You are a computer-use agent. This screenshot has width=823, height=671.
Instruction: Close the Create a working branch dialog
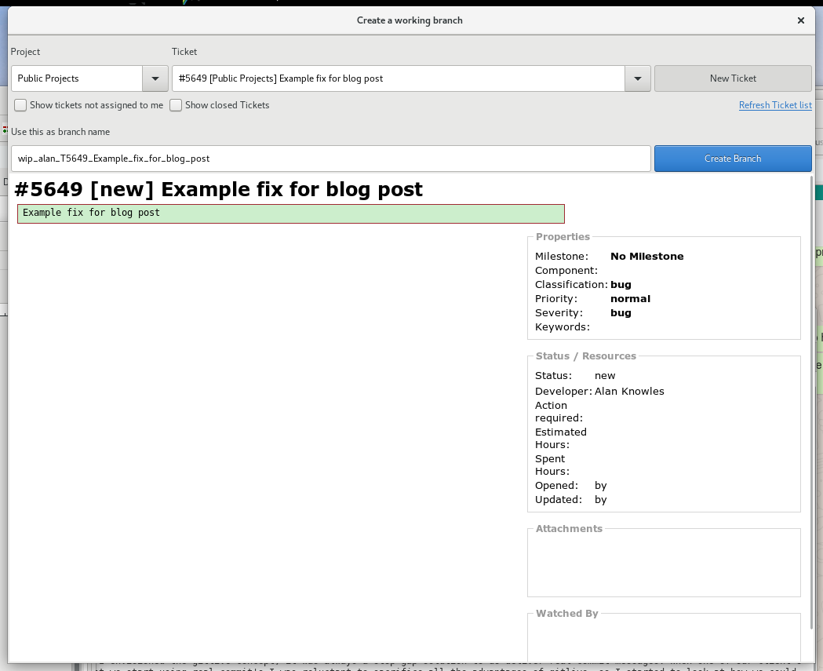click(x=800, y=20)
